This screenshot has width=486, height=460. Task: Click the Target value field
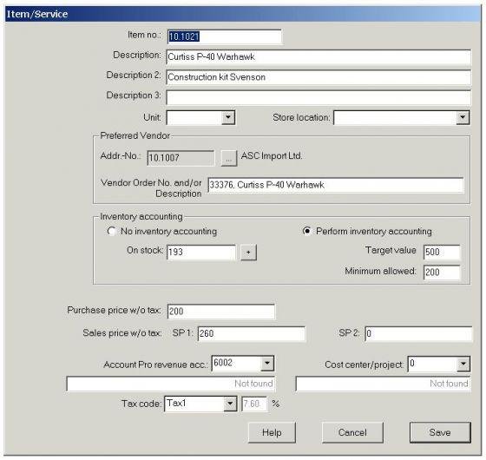[x=442, y=252]
